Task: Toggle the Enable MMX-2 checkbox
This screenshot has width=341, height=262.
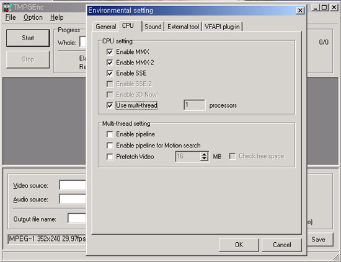Action: [x=110, y=63]
